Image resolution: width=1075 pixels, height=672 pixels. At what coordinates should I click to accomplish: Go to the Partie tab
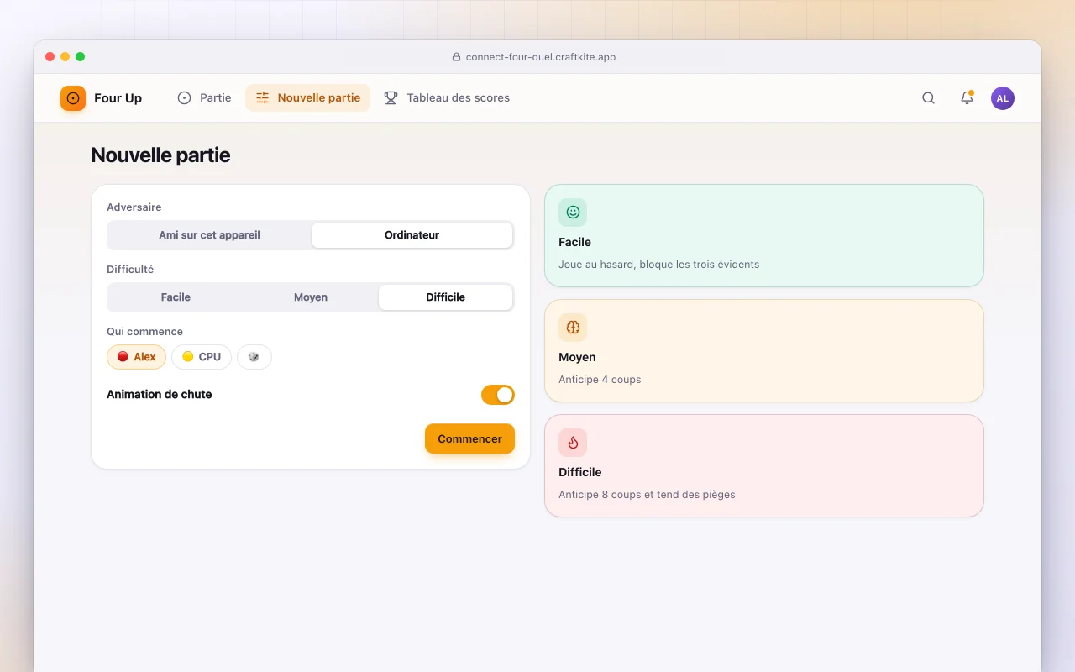point(204,98)
